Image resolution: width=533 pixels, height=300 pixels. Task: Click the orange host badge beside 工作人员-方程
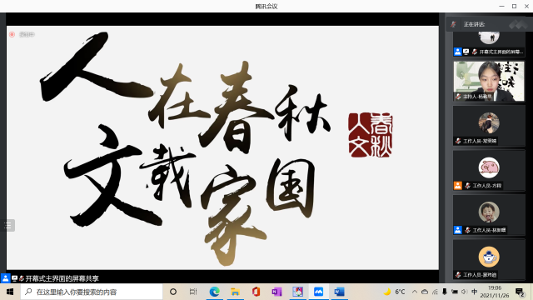click(x=458, y=186)
